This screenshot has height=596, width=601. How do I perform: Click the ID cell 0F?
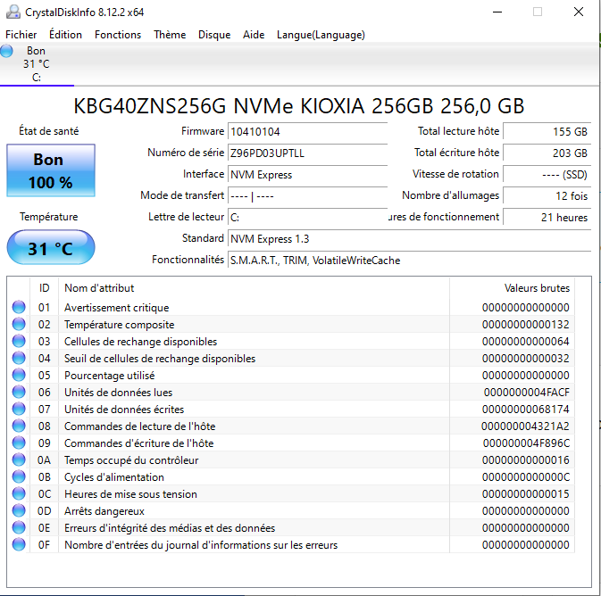click(x=44, y=544)
